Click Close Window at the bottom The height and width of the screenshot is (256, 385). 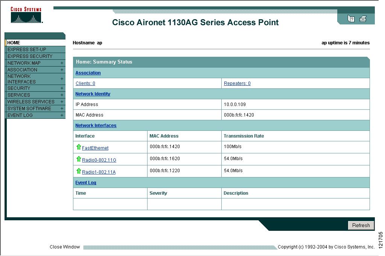tap(65, 247)
